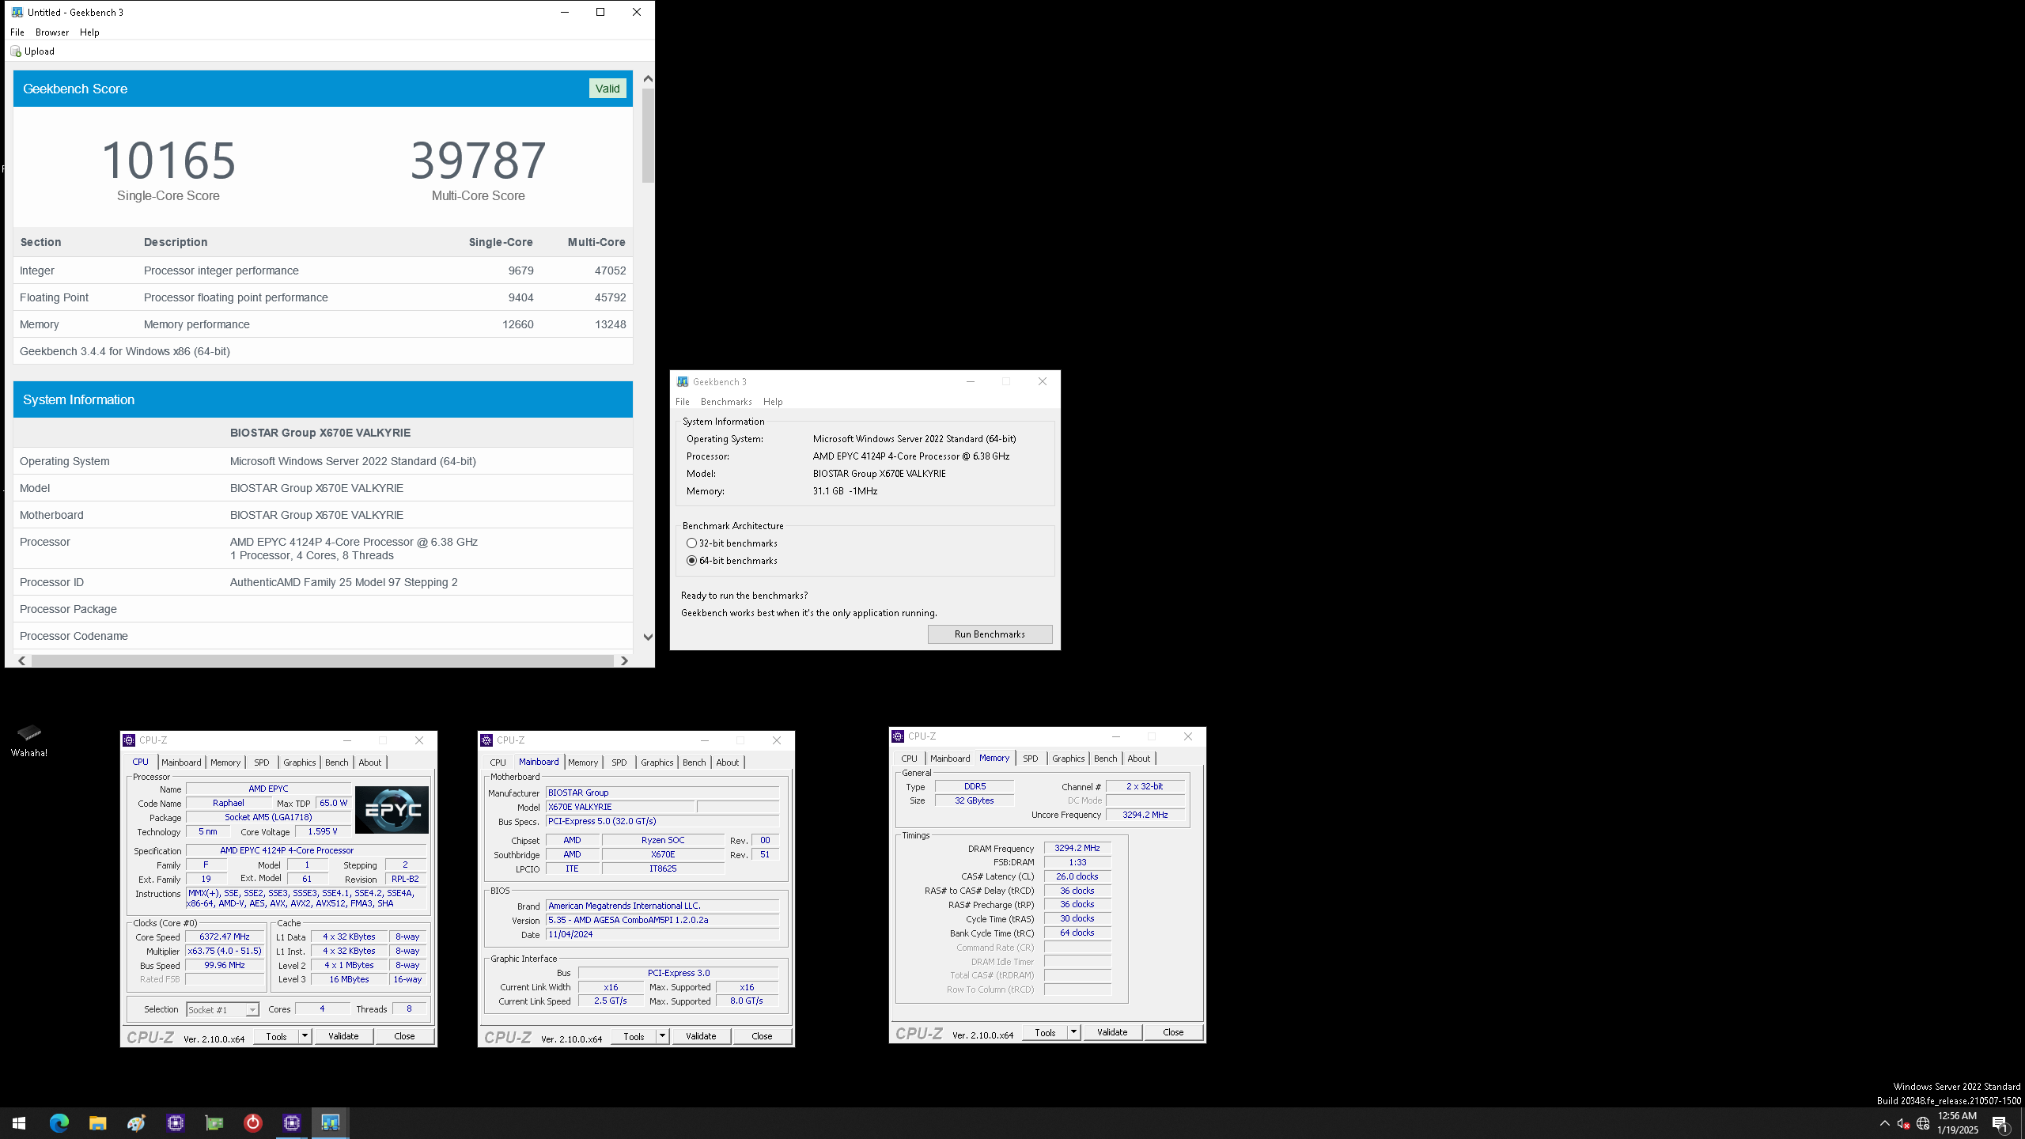Click the Run Benchmarks button
This screenshot has height=1139, width=2025.
pyautogui.click(x=990, y=634)
